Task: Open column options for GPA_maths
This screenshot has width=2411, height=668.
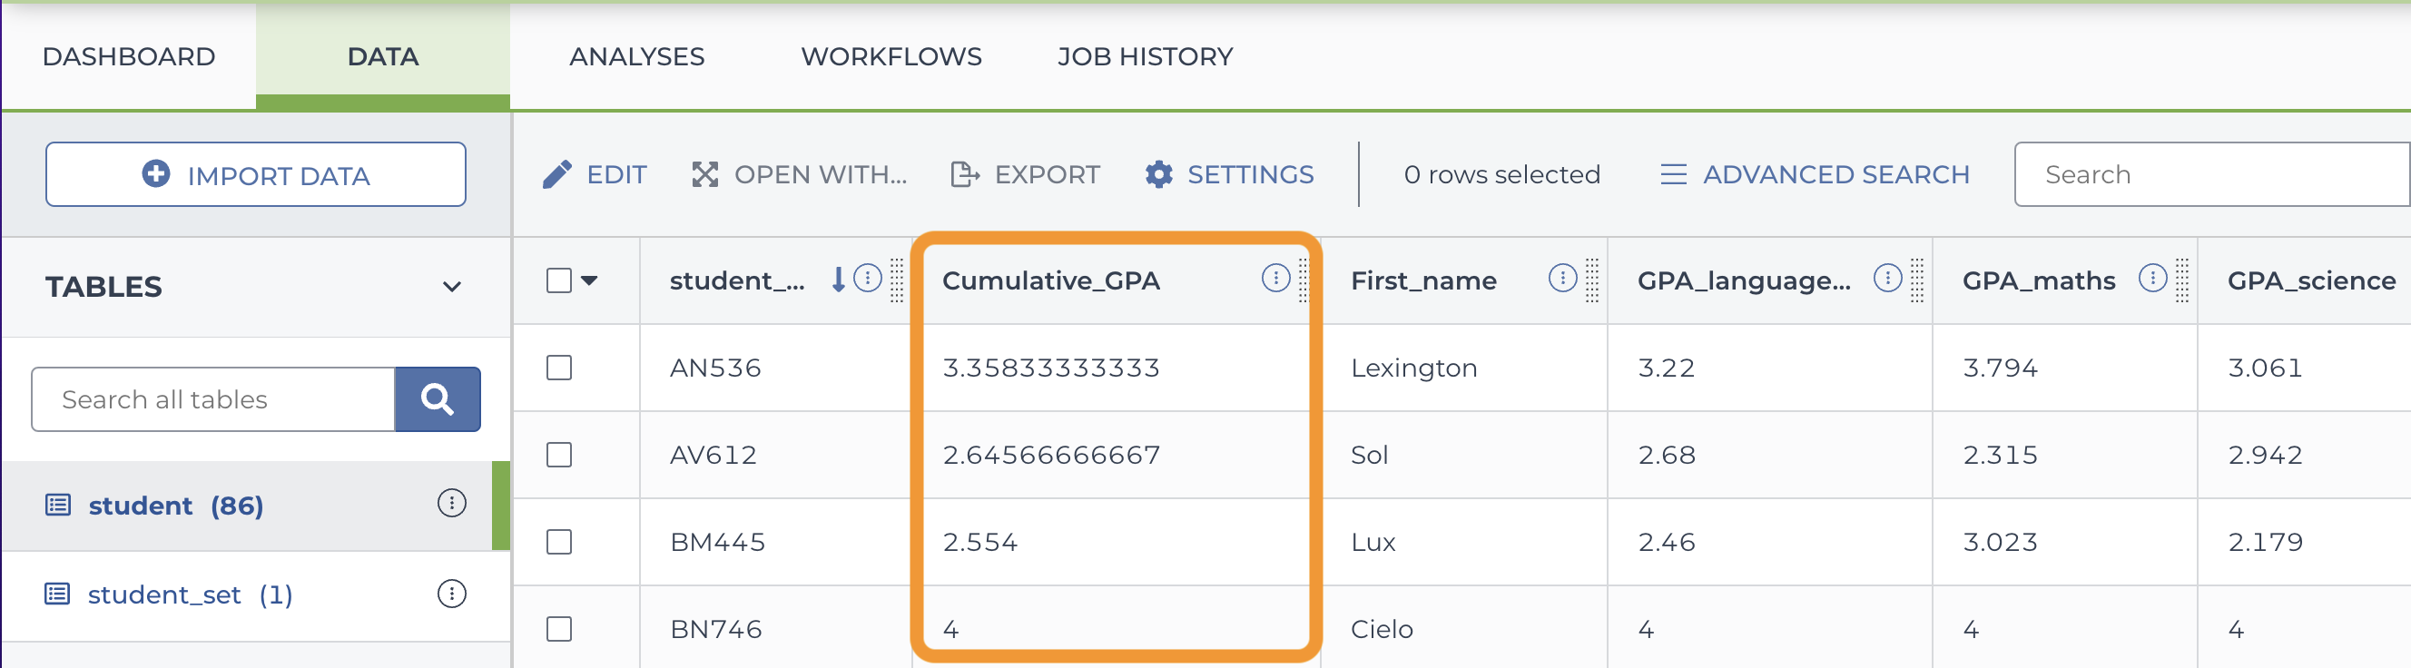Action: [x=2152, y=278]
